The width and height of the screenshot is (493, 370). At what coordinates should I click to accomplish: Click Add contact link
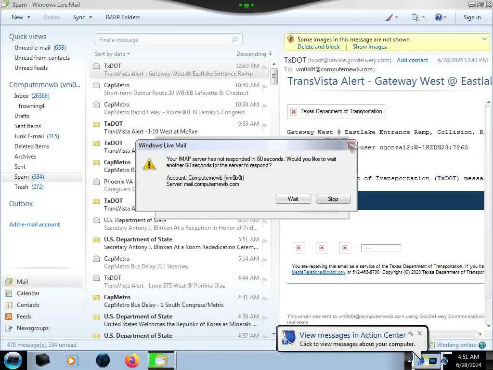click(412, 60)
